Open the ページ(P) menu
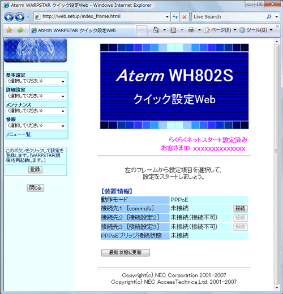 click(x=220, y=30)
